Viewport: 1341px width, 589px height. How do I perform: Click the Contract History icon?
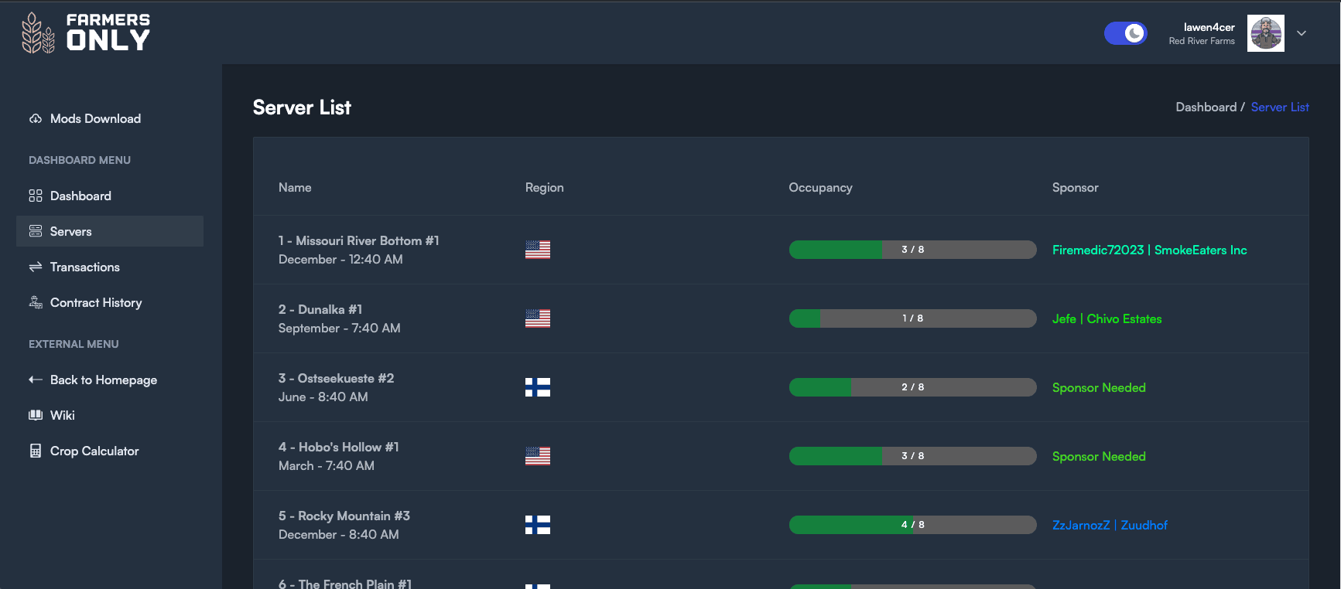(36, 302)
